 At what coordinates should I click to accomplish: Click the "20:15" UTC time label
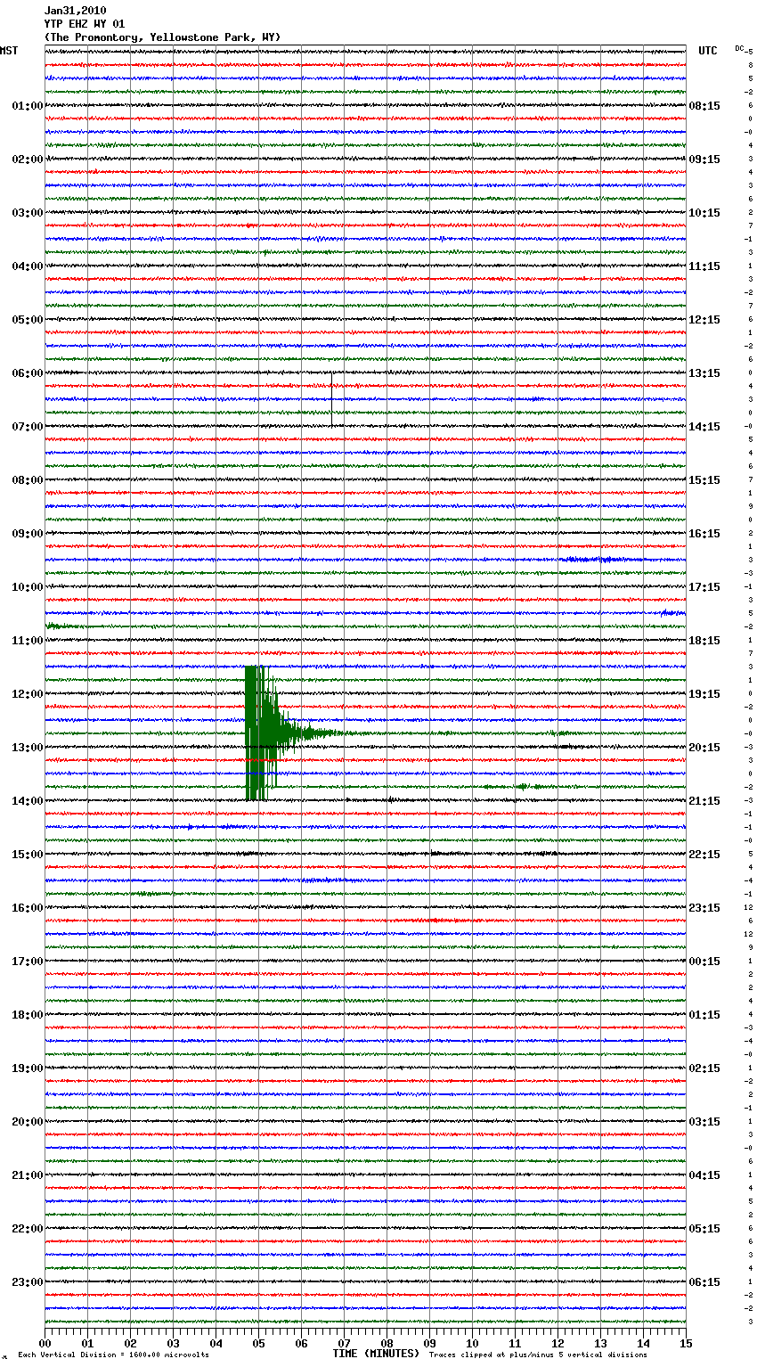(704, 748)
